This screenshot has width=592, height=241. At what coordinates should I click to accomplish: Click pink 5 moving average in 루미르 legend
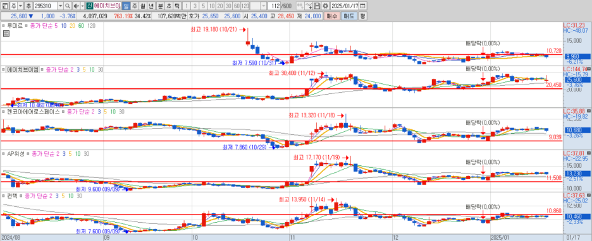56,26
